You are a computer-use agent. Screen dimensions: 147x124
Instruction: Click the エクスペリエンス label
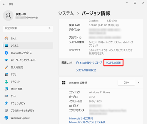77,110
